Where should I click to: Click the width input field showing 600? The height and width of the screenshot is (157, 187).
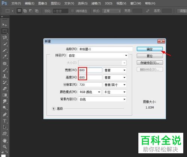pos(90,70)
